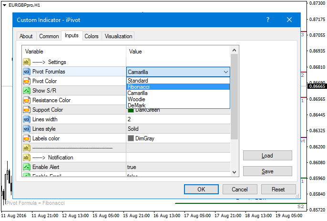Click the string icon beside Settings header
327x221 pixels.
point(27,62)
